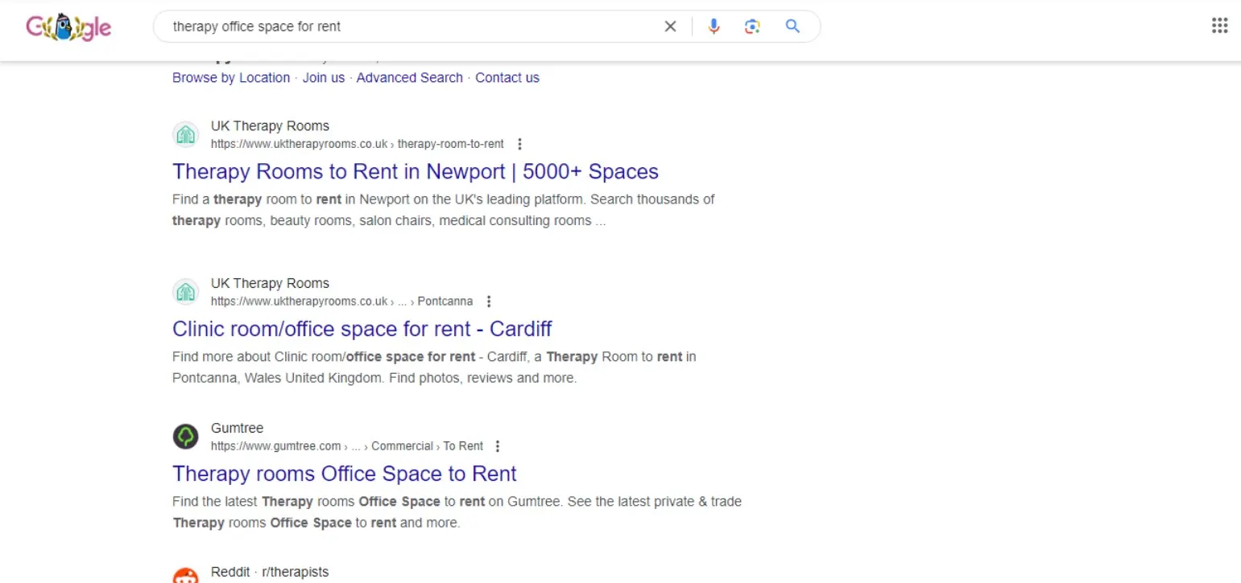Click the Reddit favicon icon
Image resolution: width=1241 pixels, height=583 pixels.
pyautogui.click(x=185, y=575)
